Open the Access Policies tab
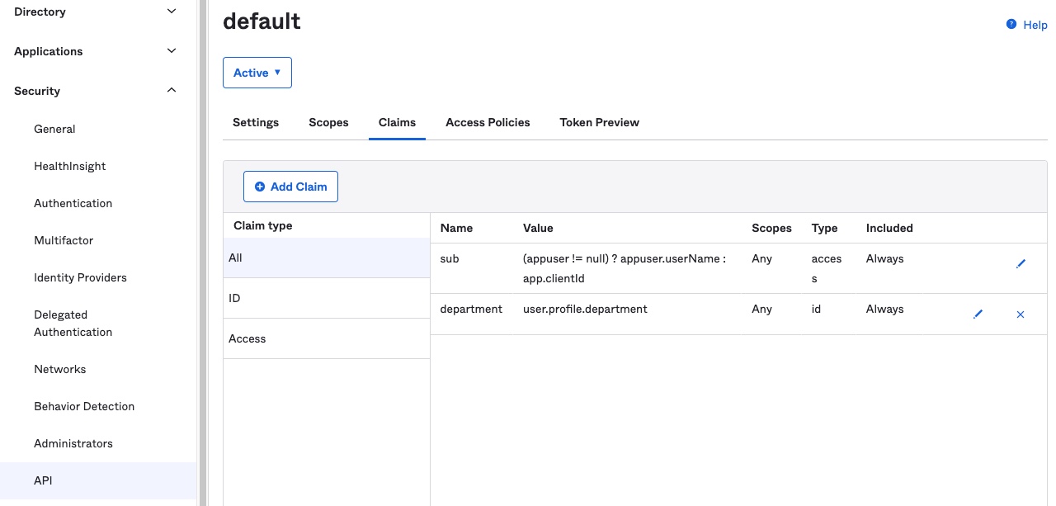The width and height of the screenshot is (1056, 506). (488, 122)
